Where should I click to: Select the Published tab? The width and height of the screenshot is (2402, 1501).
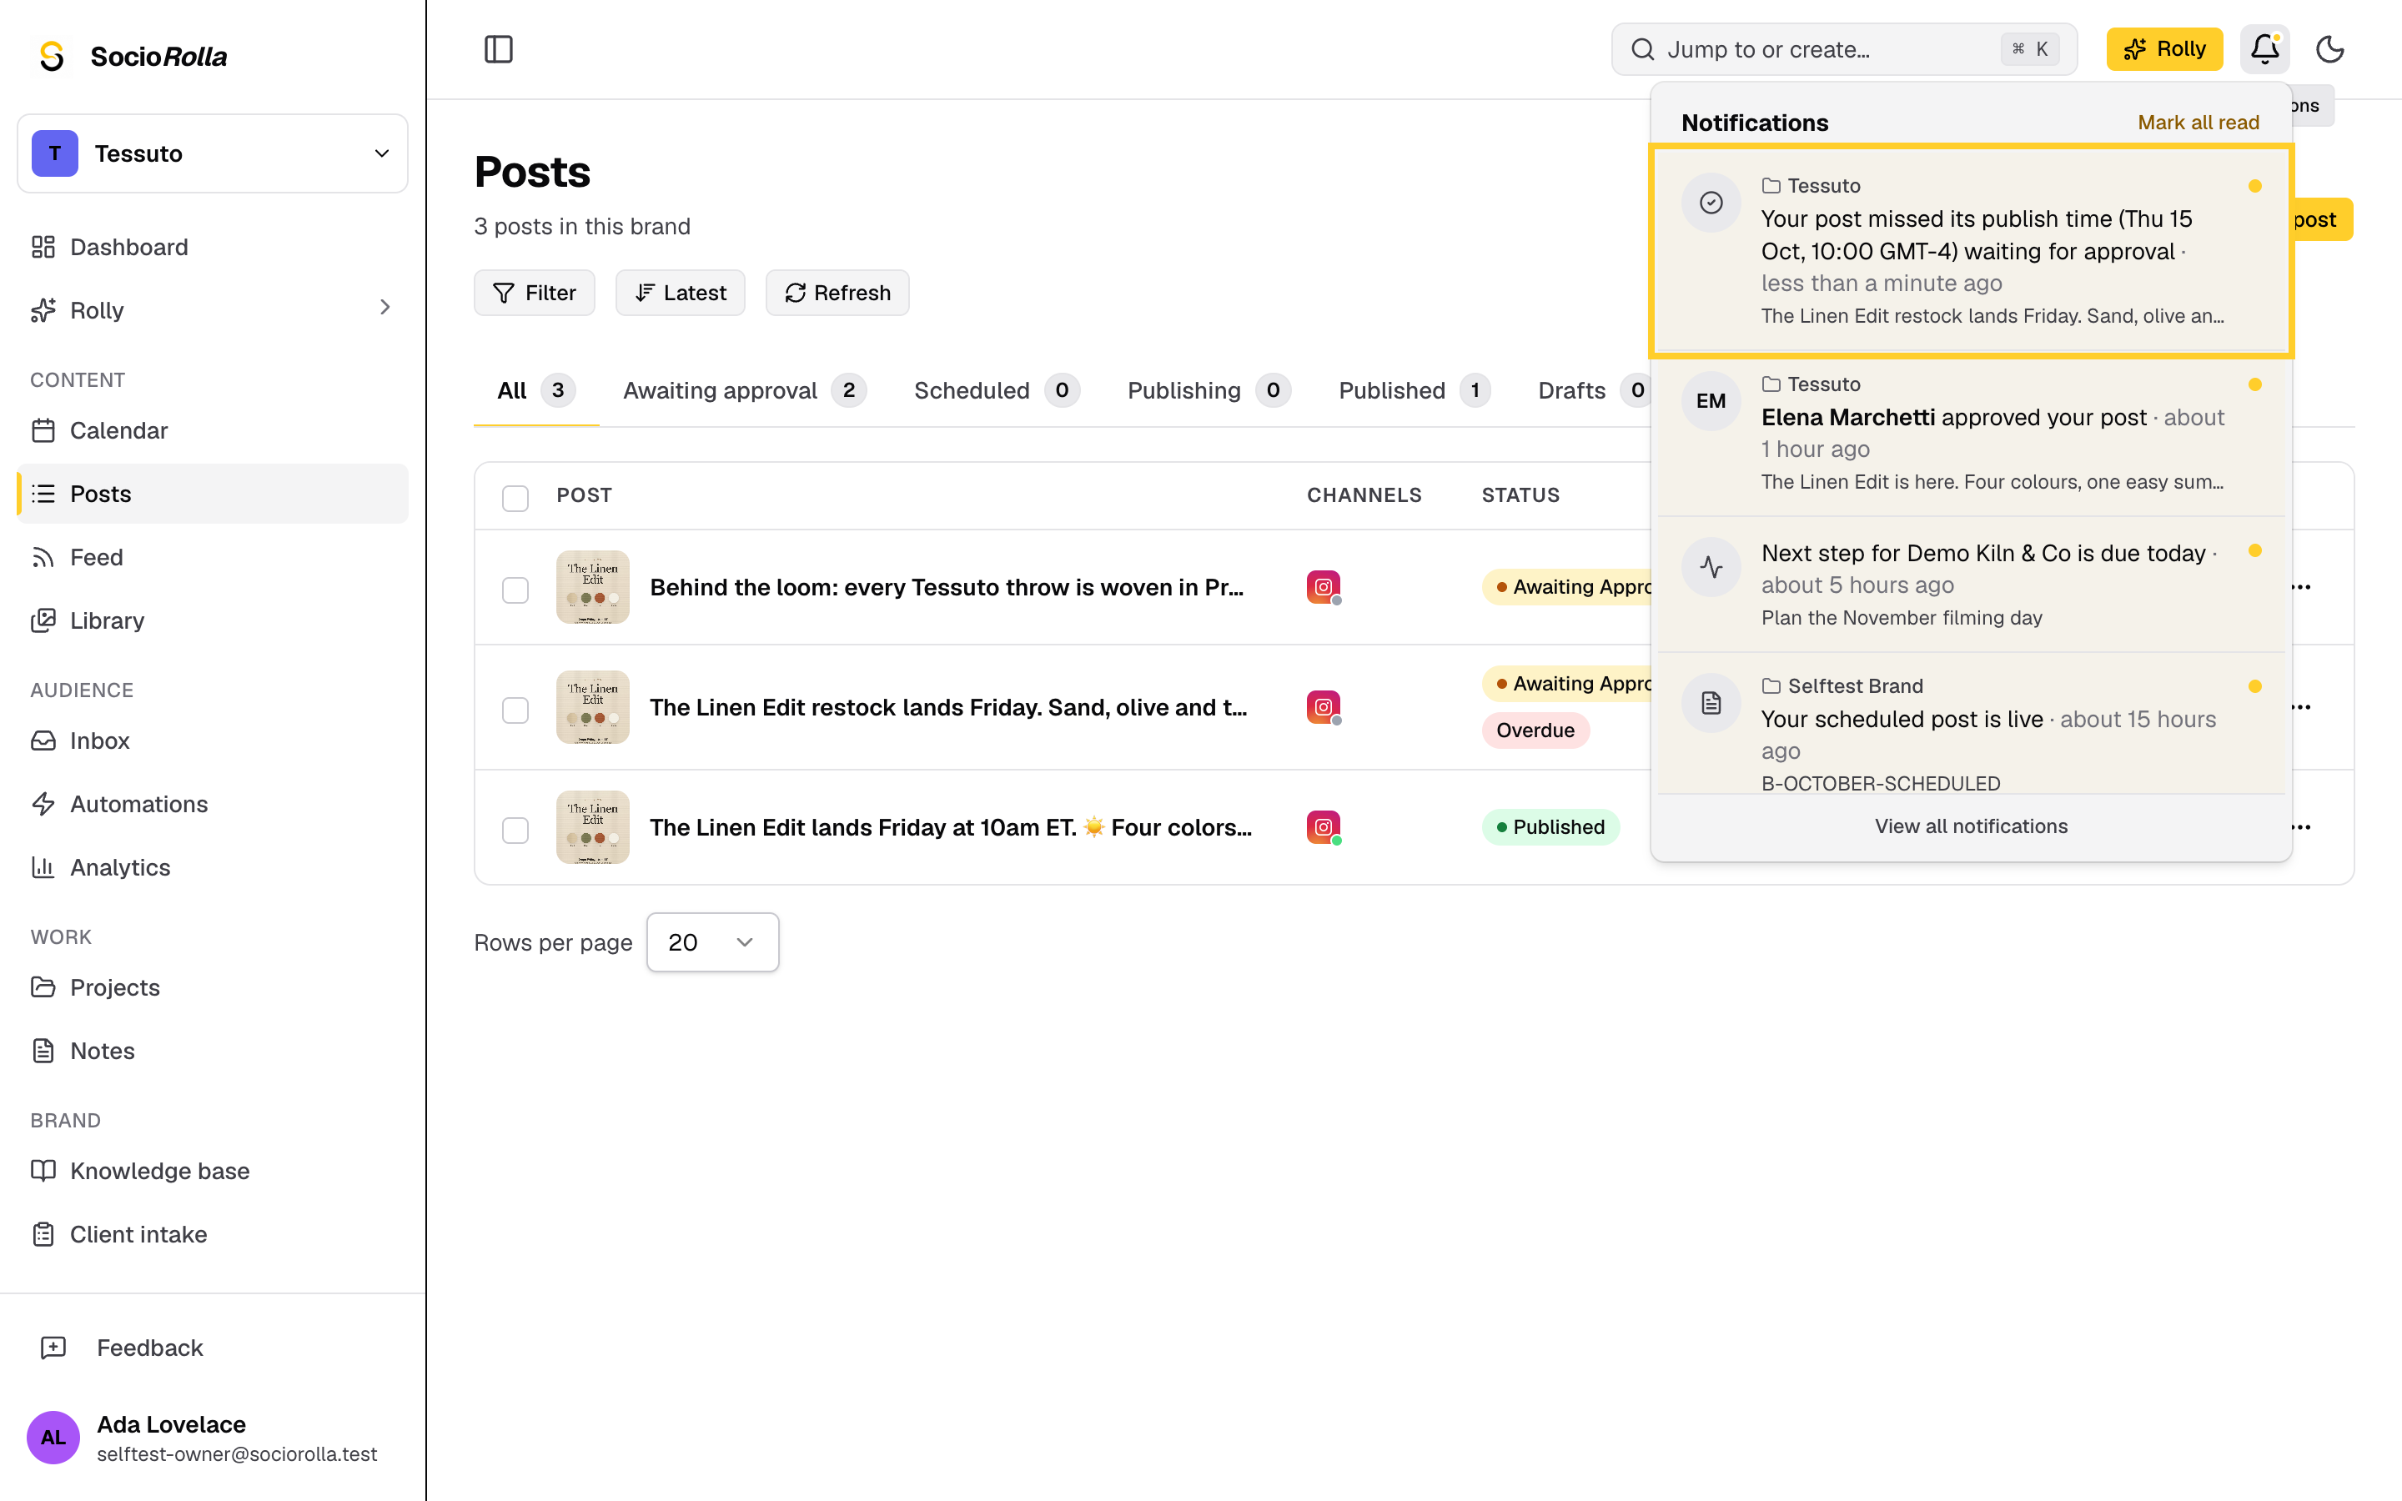[1414, 390]
